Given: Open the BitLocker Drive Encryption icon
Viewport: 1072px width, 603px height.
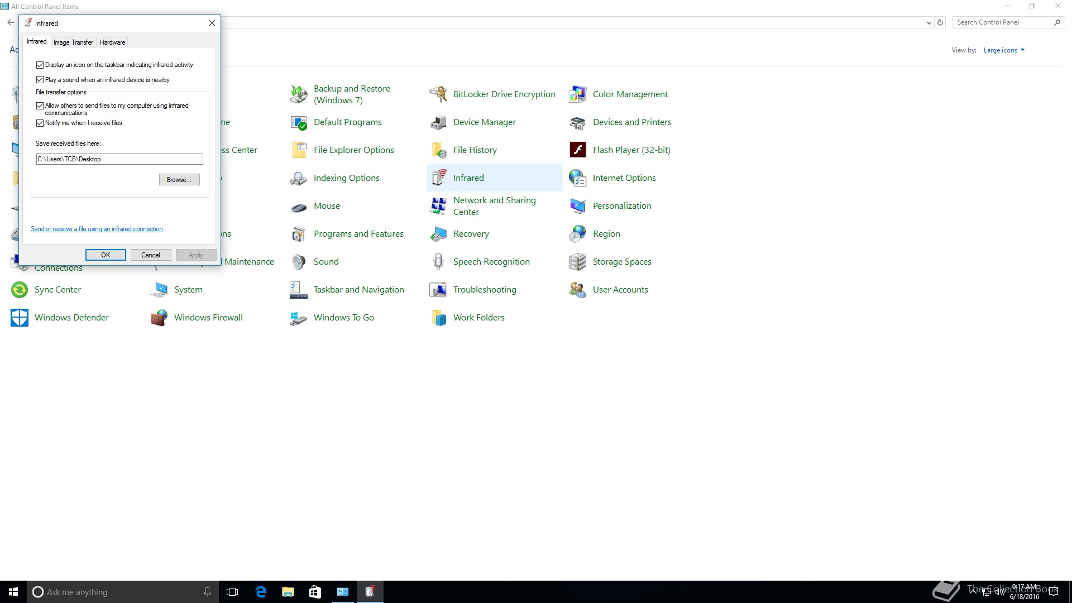Looking at the screenshot, I should (438, 94).
